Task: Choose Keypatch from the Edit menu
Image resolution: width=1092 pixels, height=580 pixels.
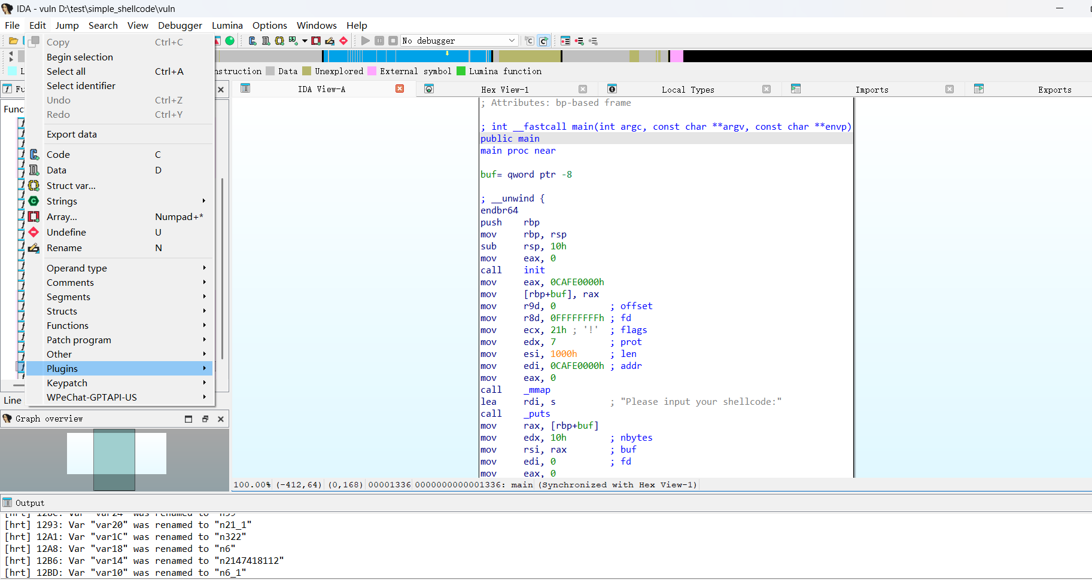Action: pyautogui.click(x=67, y=383)
